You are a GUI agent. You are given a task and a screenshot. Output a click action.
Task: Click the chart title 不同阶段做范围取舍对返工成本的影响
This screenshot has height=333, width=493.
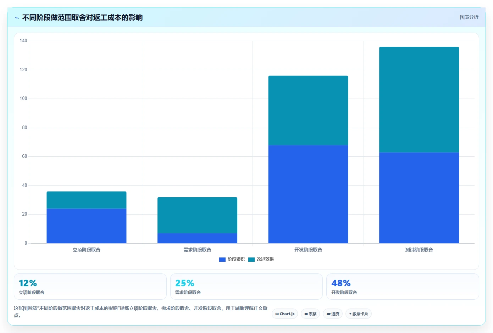[82, 18]
